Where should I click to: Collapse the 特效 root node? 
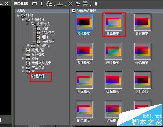[x=18, y=15]
